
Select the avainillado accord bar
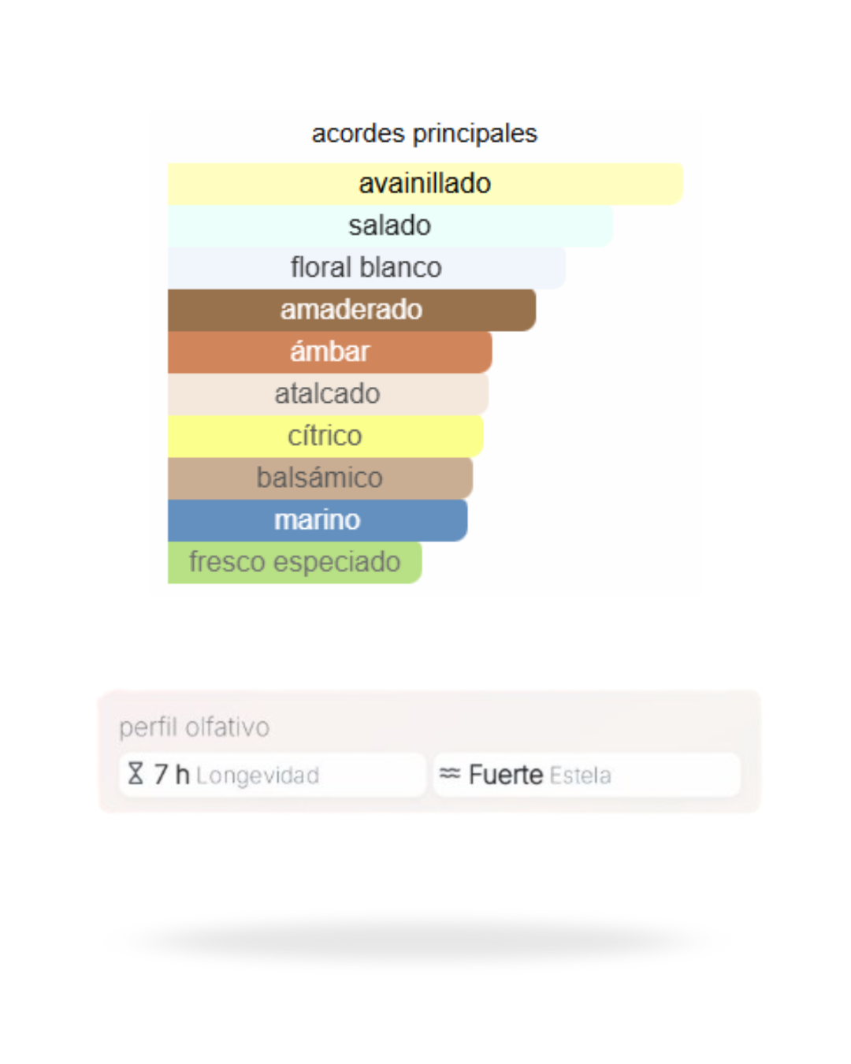[x=425, y=184]
